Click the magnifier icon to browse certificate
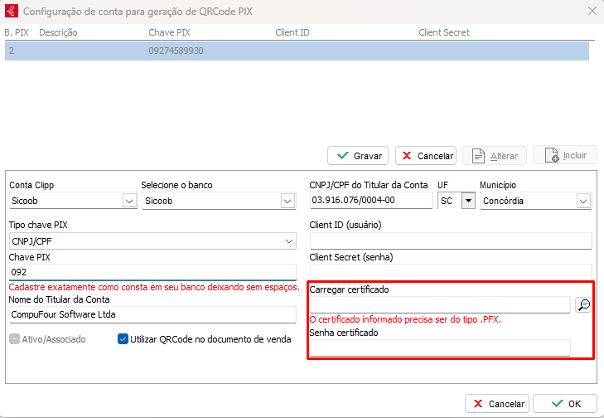 point(583,305)
